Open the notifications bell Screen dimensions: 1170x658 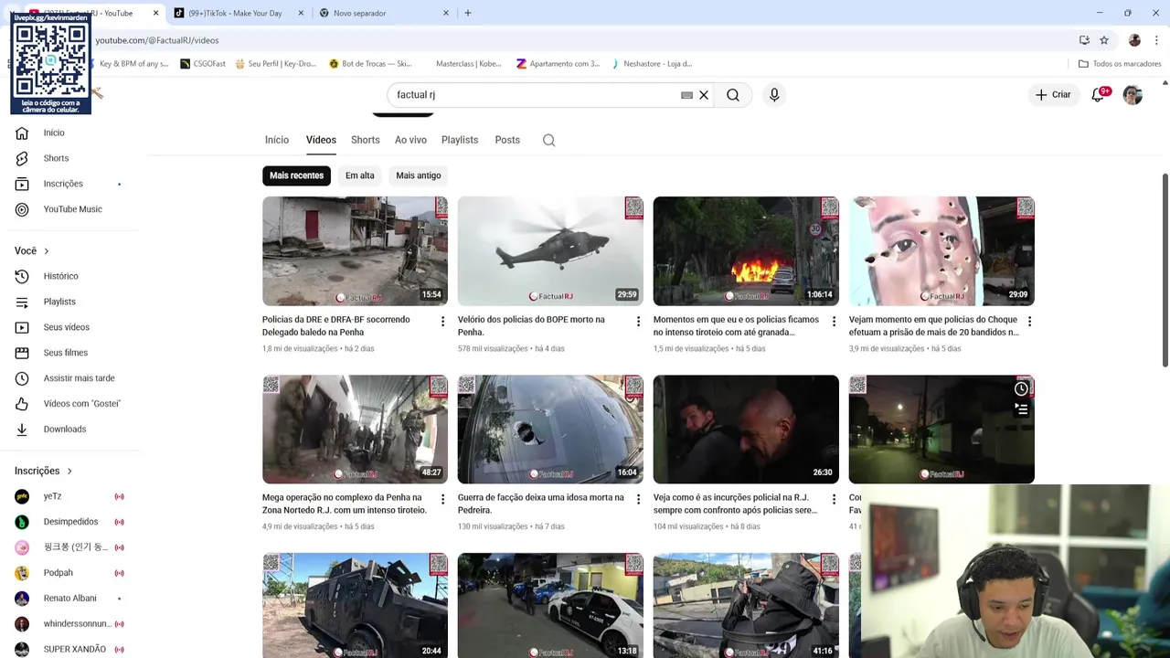point(1099,95)
